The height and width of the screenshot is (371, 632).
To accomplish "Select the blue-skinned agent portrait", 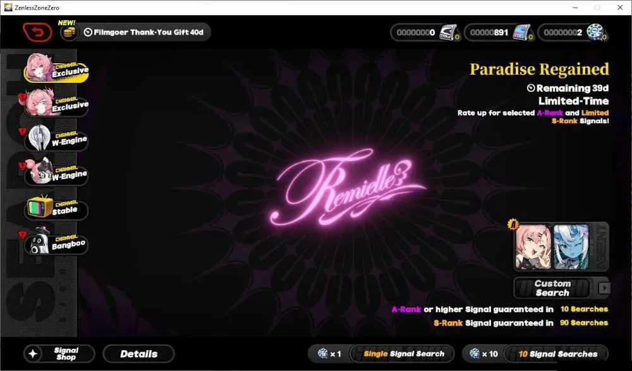I will coord(571,247).
